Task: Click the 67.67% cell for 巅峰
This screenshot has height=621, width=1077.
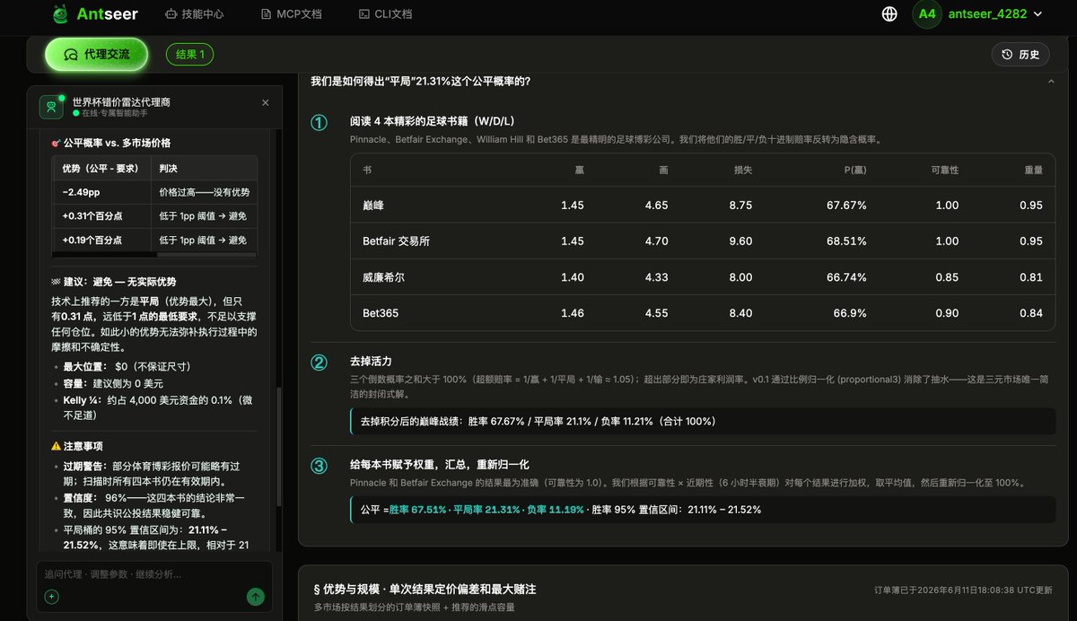Action: [x=846, y=206]
